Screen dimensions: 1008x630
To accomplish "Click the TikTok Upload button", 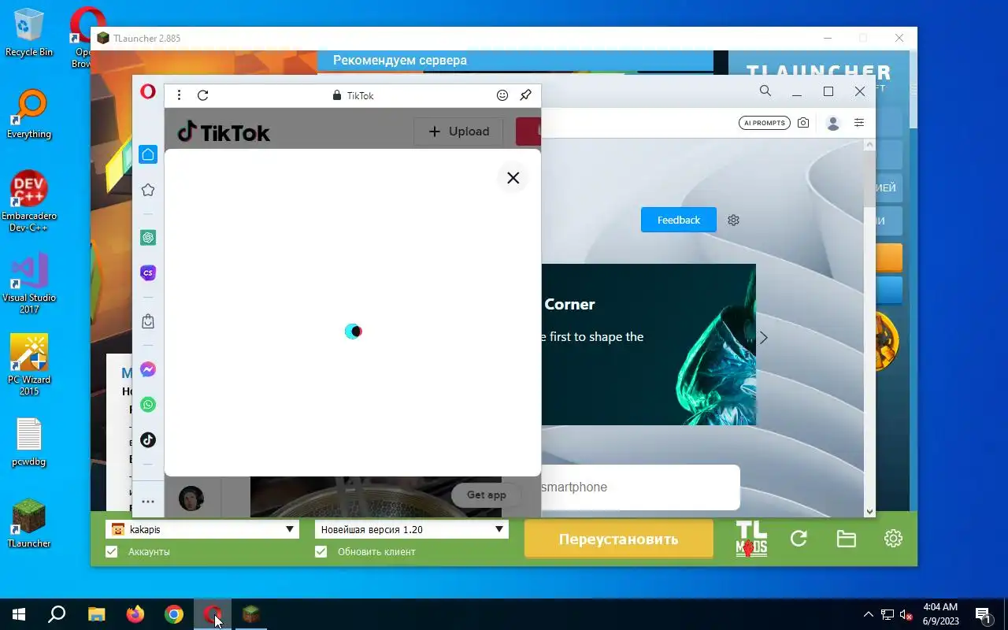I will (458, 132).
